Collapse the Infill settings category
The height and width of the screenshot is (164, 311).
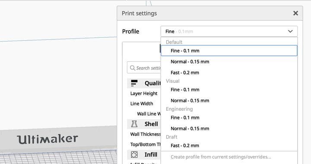click(144, 154)
